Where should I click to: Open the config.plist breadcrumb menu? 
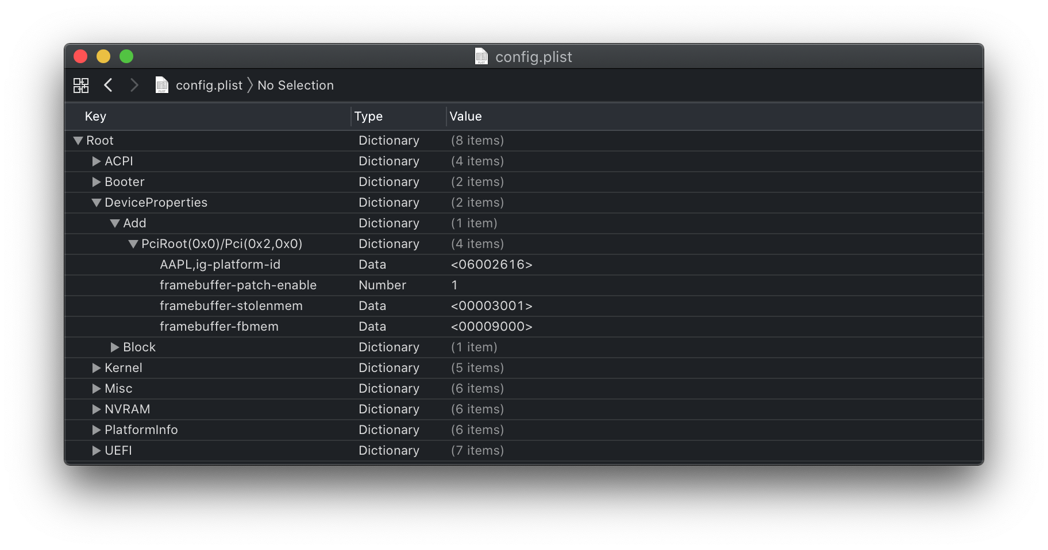(x=209, y=85)
